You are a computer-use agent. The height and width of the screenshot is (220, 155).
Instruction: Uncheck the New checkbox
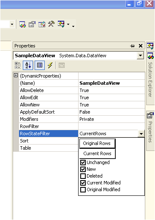tap(83, 169)
